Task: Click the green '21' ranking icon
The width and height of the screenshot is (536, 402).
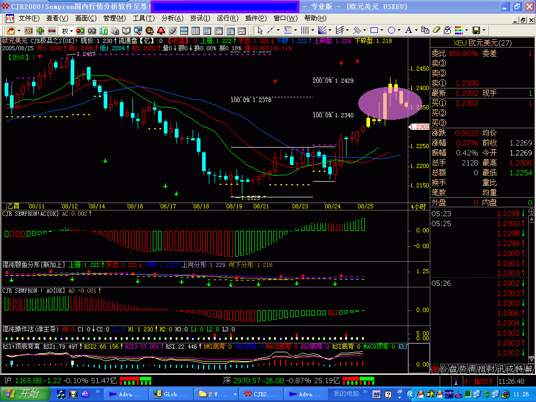Action: [104, 31]
